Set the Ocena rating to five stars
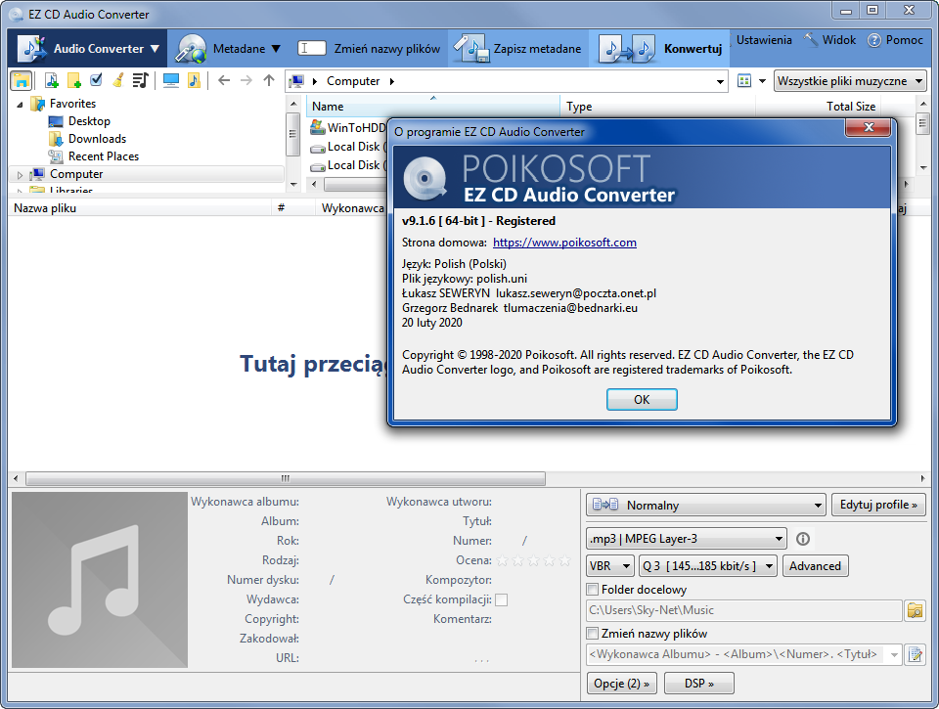 [564, 560]
